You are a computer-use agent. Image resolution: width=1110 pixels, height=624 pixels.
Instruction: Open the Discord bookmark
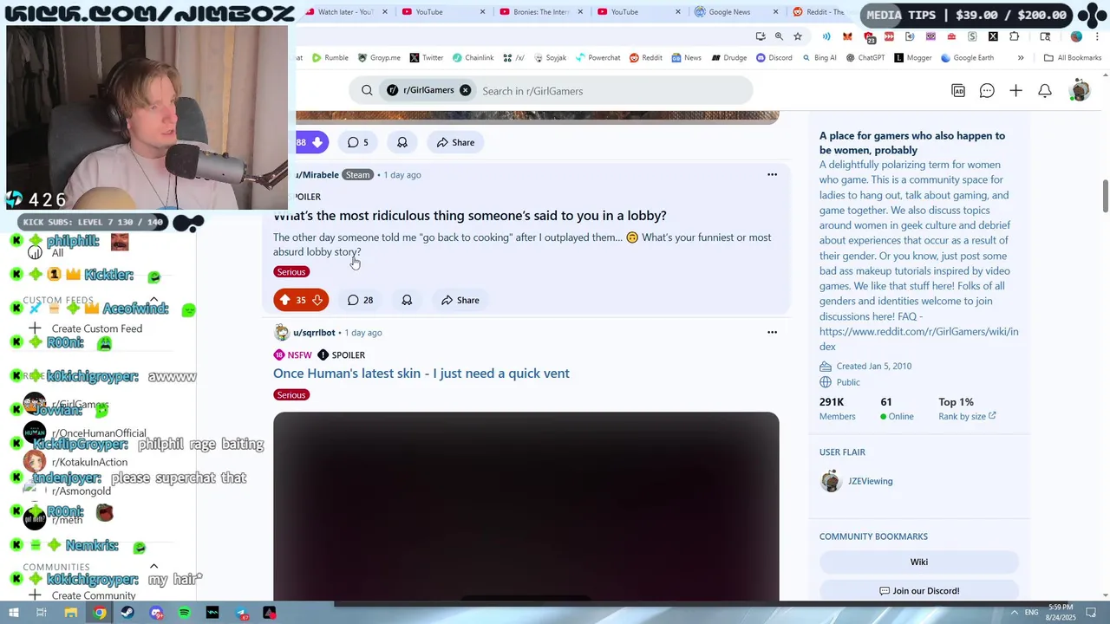pos(774,58)
